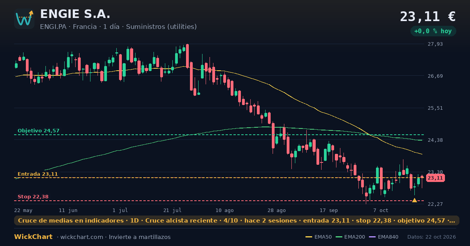Click the Stop 22,38 label

click(x=33, y=197)
